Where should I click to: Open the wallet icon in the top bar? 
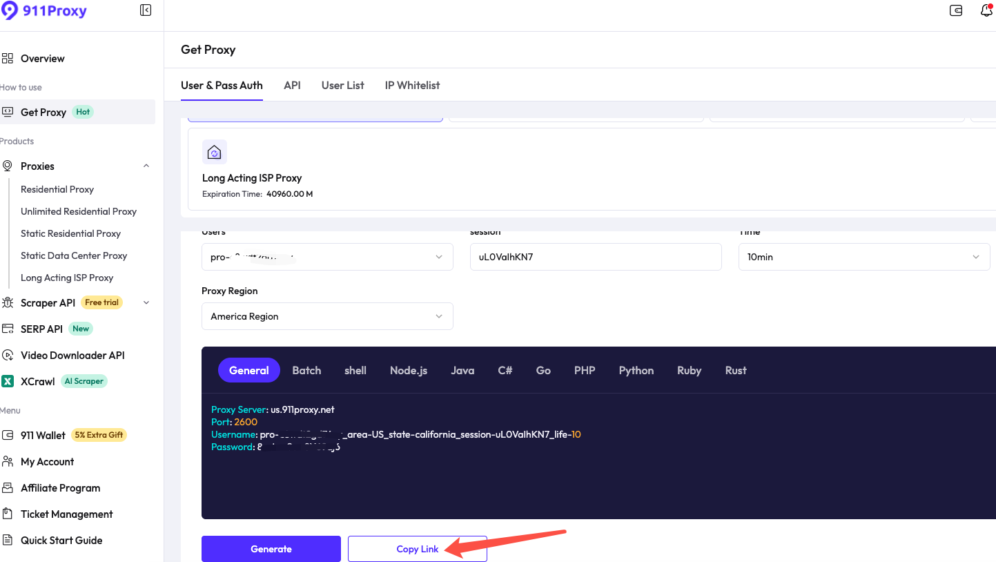pos(956,10)
